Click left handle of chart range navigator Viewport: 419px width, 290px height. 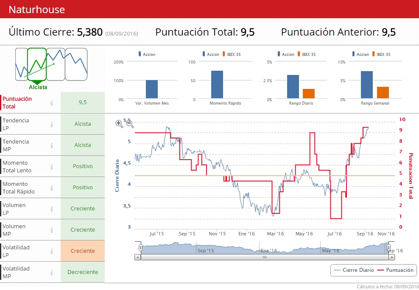pos(140,248)
